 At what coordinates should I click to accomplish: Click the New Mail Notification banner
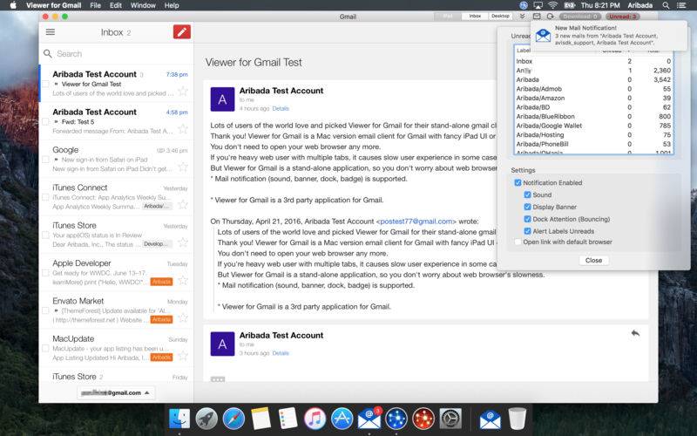[x=609, y=35]
